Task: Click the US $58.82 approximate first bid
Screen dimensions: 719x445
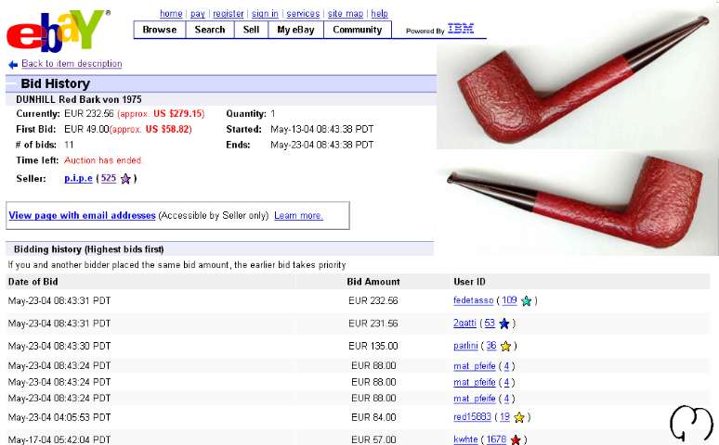Action: pyautogui.click(x=168, y=130)
